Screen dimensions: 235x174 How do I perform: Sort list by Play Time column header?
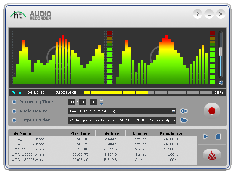(x=80, y=133)
